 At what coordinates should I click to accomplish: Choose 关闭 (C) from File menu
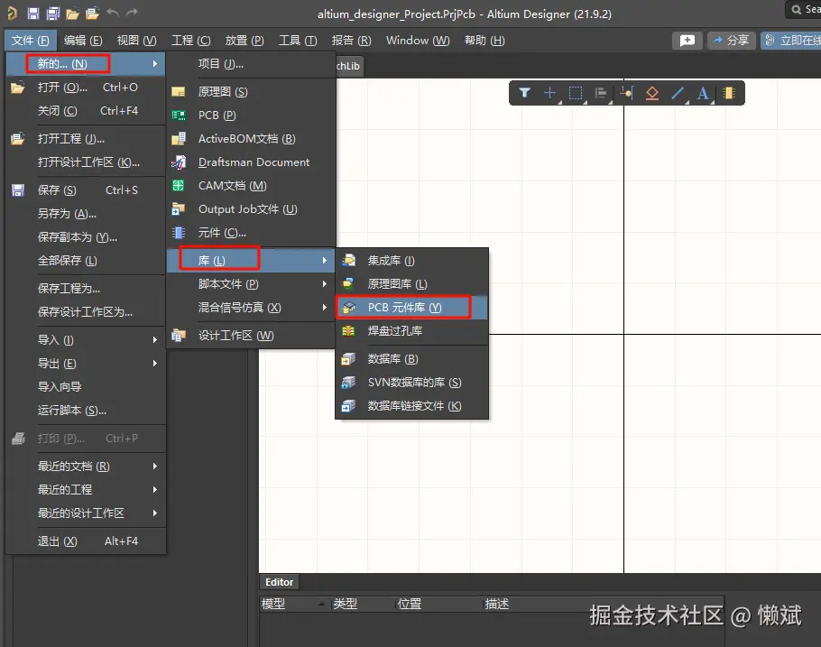[x=86, y=111]
